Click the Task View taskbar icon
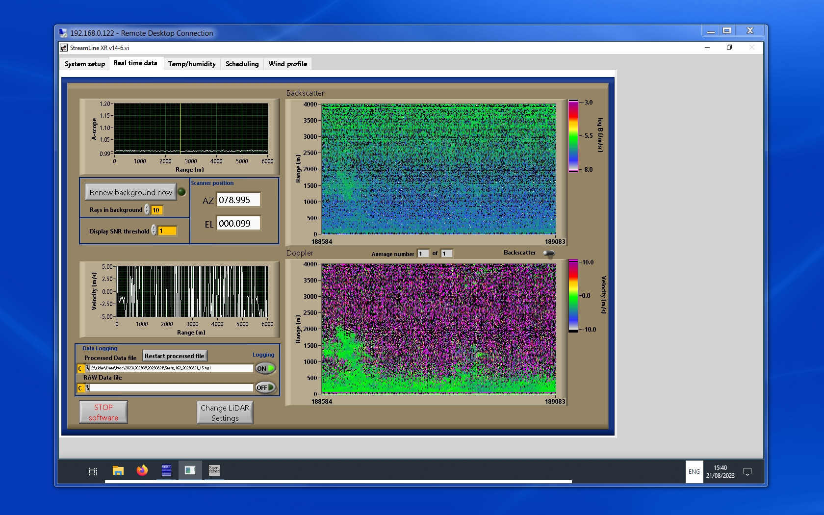 93,471
